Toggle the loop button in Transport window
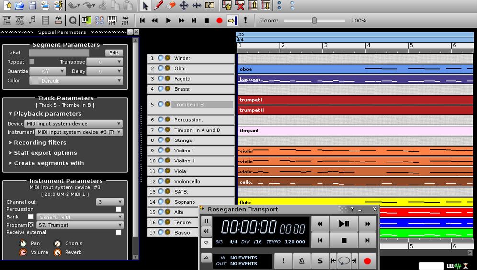 click(344, 261)
